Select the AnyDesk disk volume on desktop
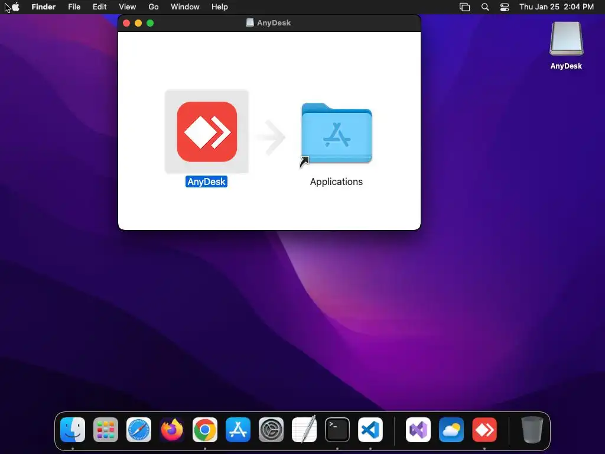 (x=566, y=38)
